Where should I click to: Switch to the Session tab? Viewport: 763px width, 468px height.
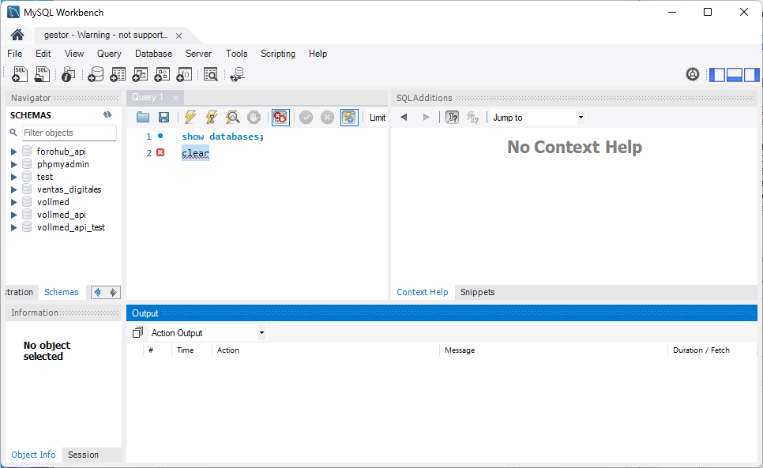coord(83,455)
